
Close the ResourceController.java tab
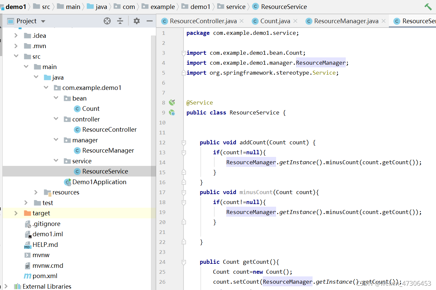coord(242,21)
